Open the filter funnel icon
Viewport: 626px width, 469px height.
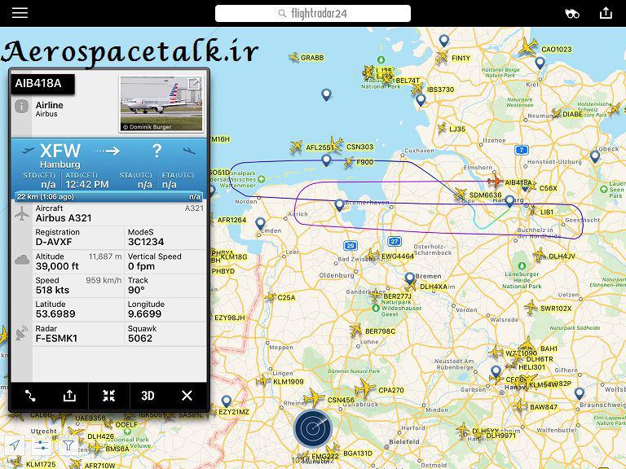[68, 445]
